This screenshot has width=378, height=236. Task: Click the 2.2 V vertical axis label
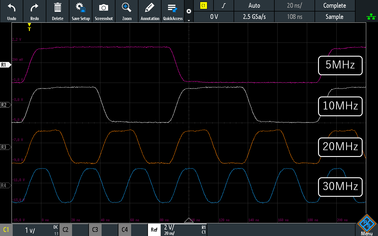coord(17,39)
